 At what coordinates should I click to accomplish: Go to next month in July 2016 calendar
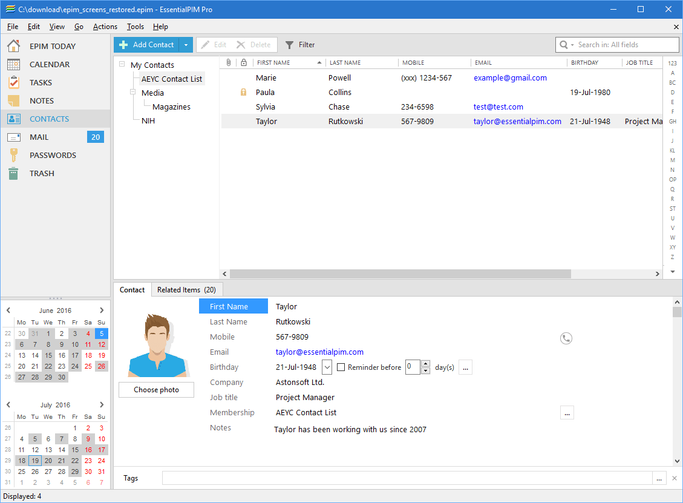click(x=102, y=405)
